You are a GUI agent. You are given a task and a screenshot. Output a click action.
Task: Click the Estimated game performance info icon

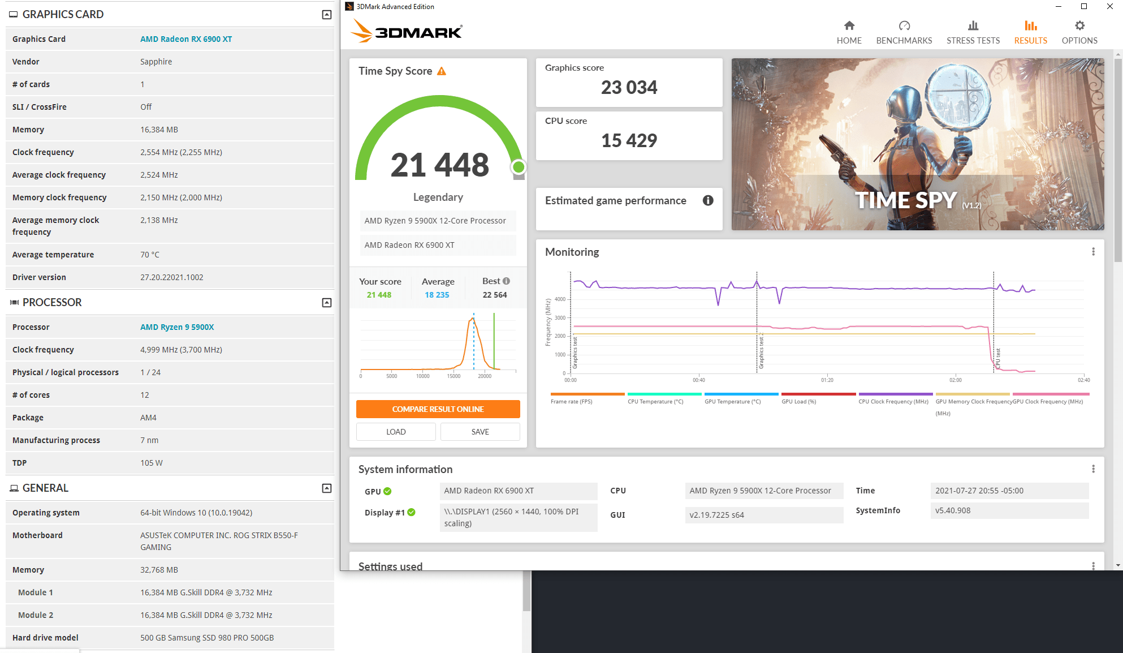tap(708, 200)
